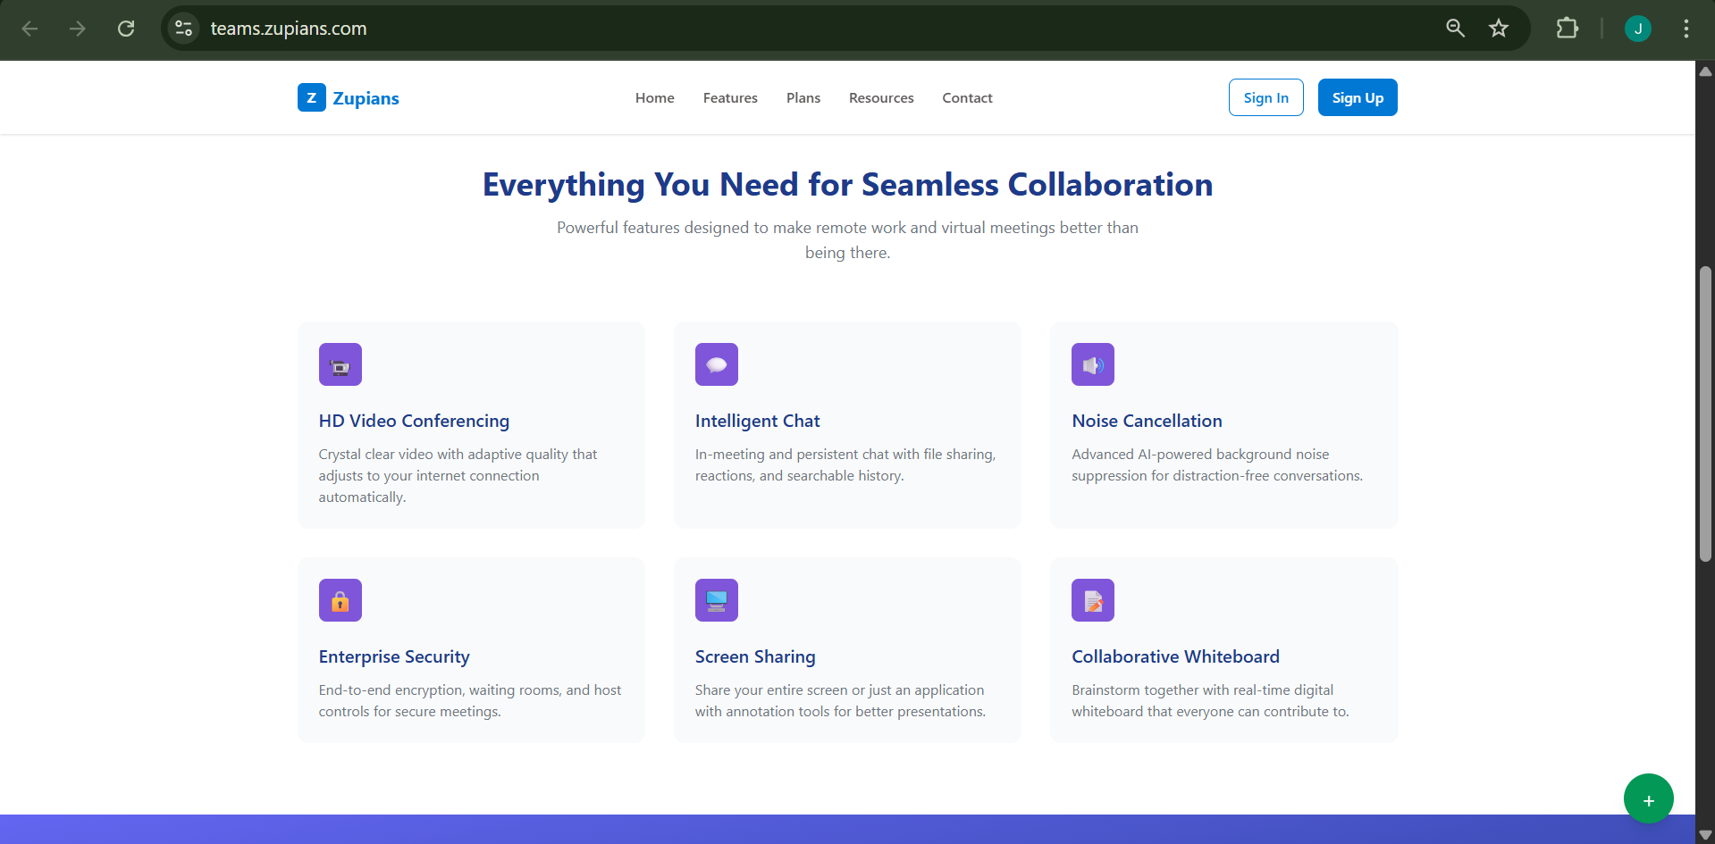Click the page vertical scrollbar thumb
The image size is (1715, 844).
[1704, 411]
